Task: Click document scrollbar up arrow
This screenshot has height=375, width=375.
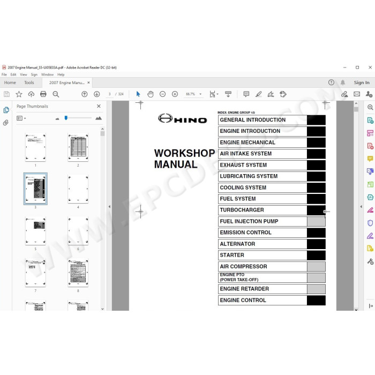Action: tap(356, 103)
